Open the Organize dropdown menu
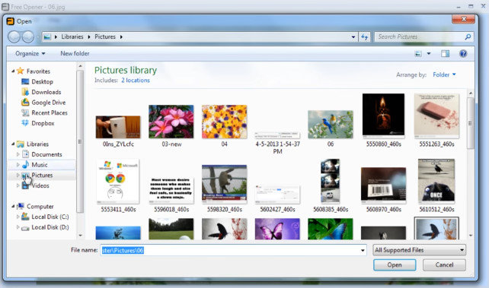489x288 pixels. [30, 54]
